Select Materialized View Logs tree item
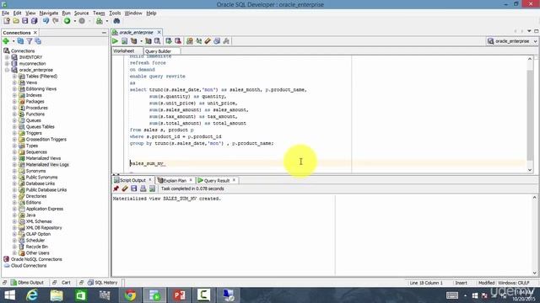 click(x=47, y=165)
